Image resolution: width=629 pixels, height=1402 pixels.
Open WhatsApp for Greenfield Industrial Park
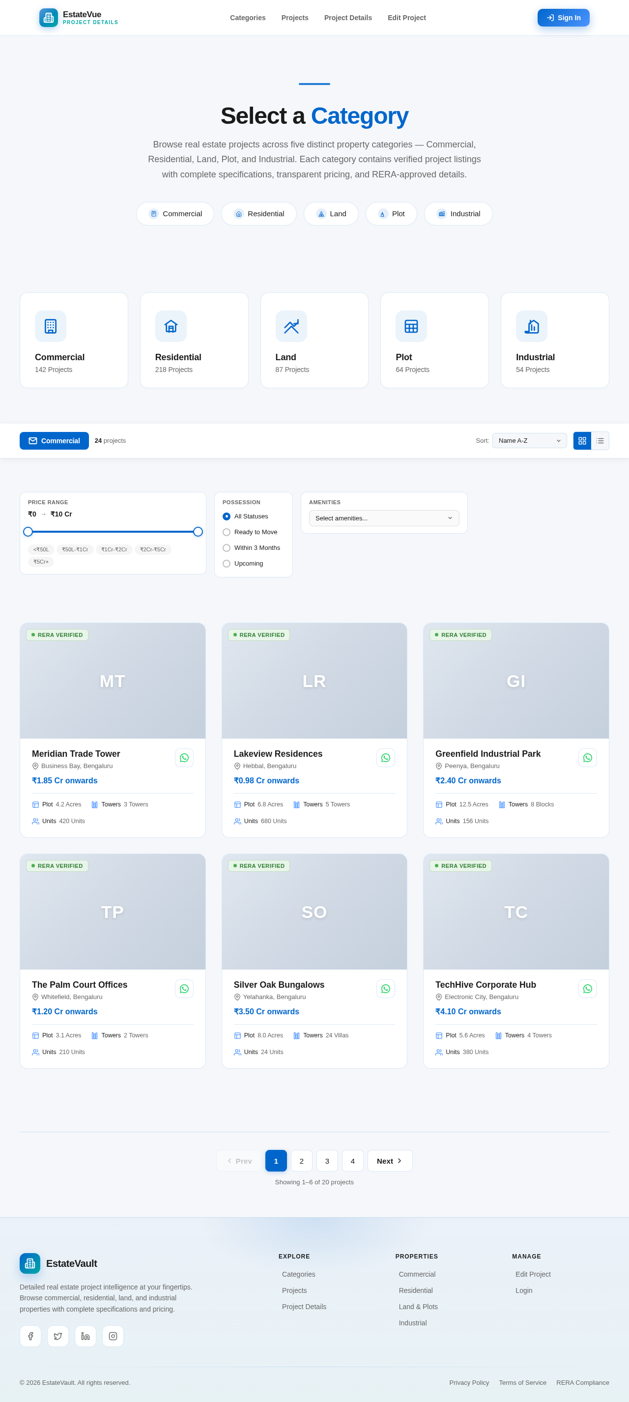point(588,758)
